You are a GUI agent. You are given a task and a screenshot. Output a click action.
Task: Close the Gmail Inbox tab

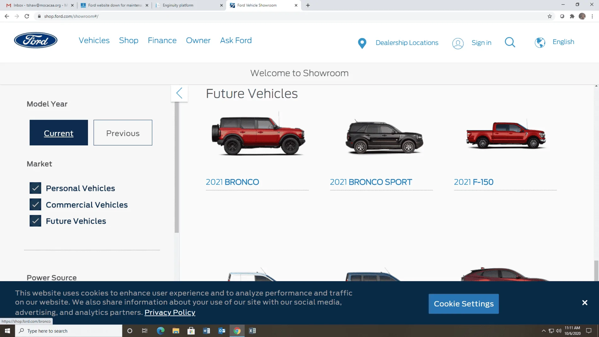click(72, 5)
